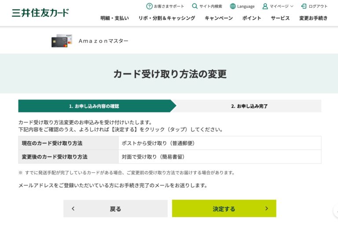Image resolution: width=338 pixels, height=225 pixels.
Task: Click the Language globe icon
Action: 233,6
